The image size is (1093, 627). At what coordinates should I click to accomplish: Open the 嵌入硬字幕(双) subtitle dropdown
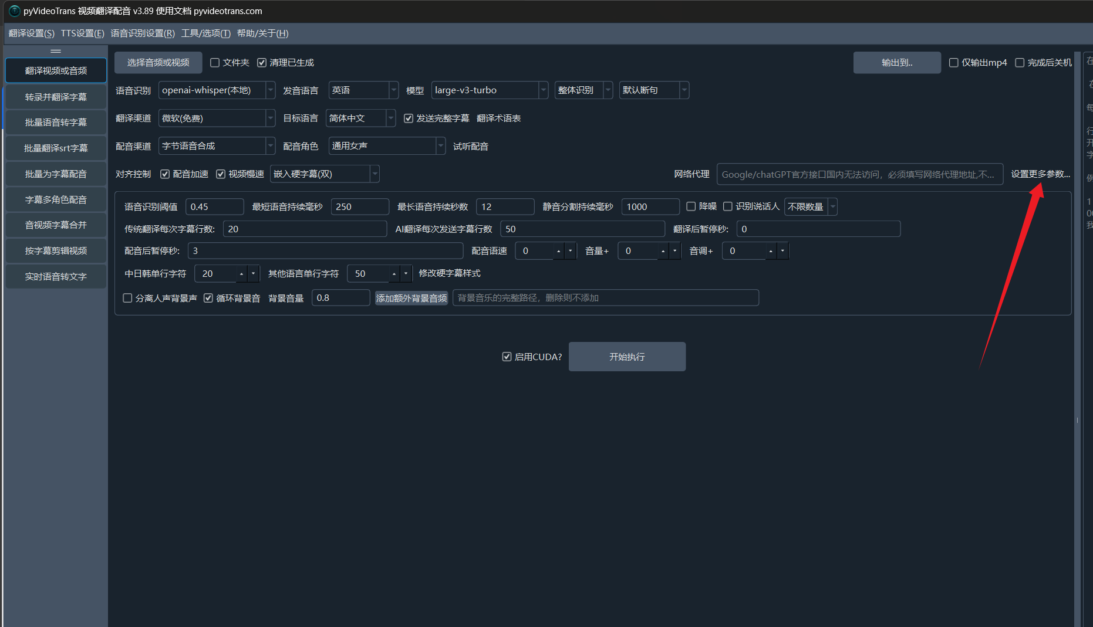tap(375, 174)
